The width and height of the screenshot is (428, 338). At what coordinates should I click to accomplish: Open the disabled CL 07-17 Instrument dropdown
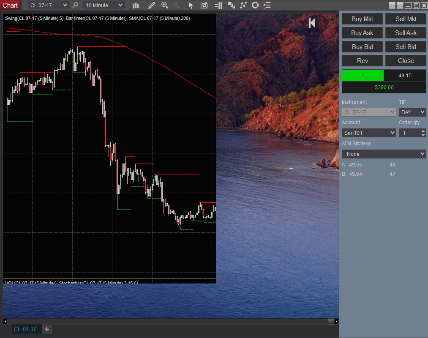coord(369,112)
